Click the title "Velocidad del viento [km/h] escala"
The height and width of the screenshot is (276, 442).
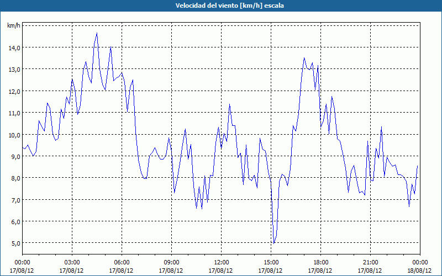tap(229, 6)
